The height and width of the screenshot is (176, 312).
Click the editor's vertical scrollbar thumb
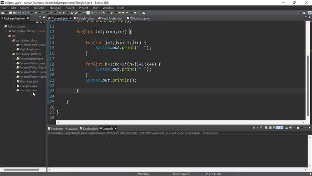[308, 86]
